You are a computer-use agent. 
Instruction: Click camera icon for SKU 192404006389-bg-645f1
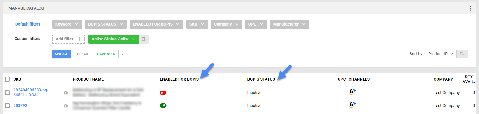[x=66, y=93]
